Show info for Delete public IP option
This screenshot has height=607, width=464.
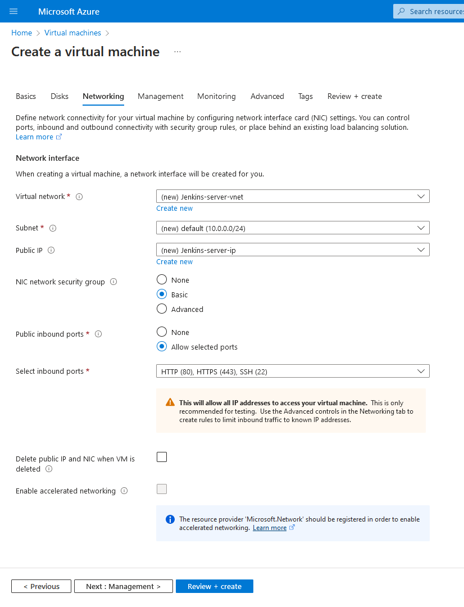point(49,469)
